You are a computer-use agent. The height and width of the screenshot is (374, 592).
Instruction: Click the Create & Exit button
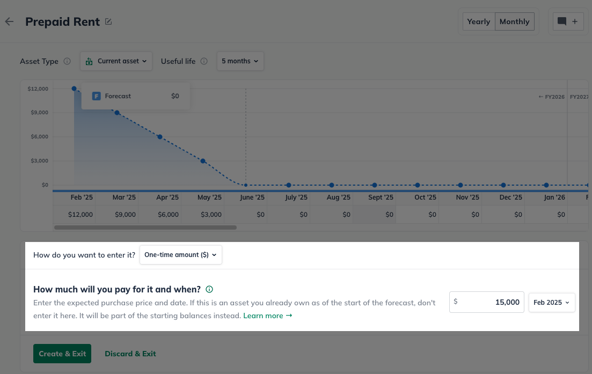coord(62,354)
